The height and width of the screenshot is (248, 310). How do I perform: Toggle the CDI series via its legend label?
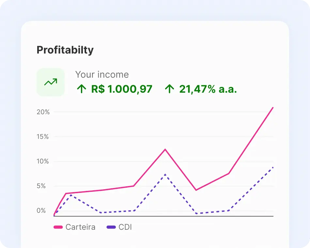point(125,227)
